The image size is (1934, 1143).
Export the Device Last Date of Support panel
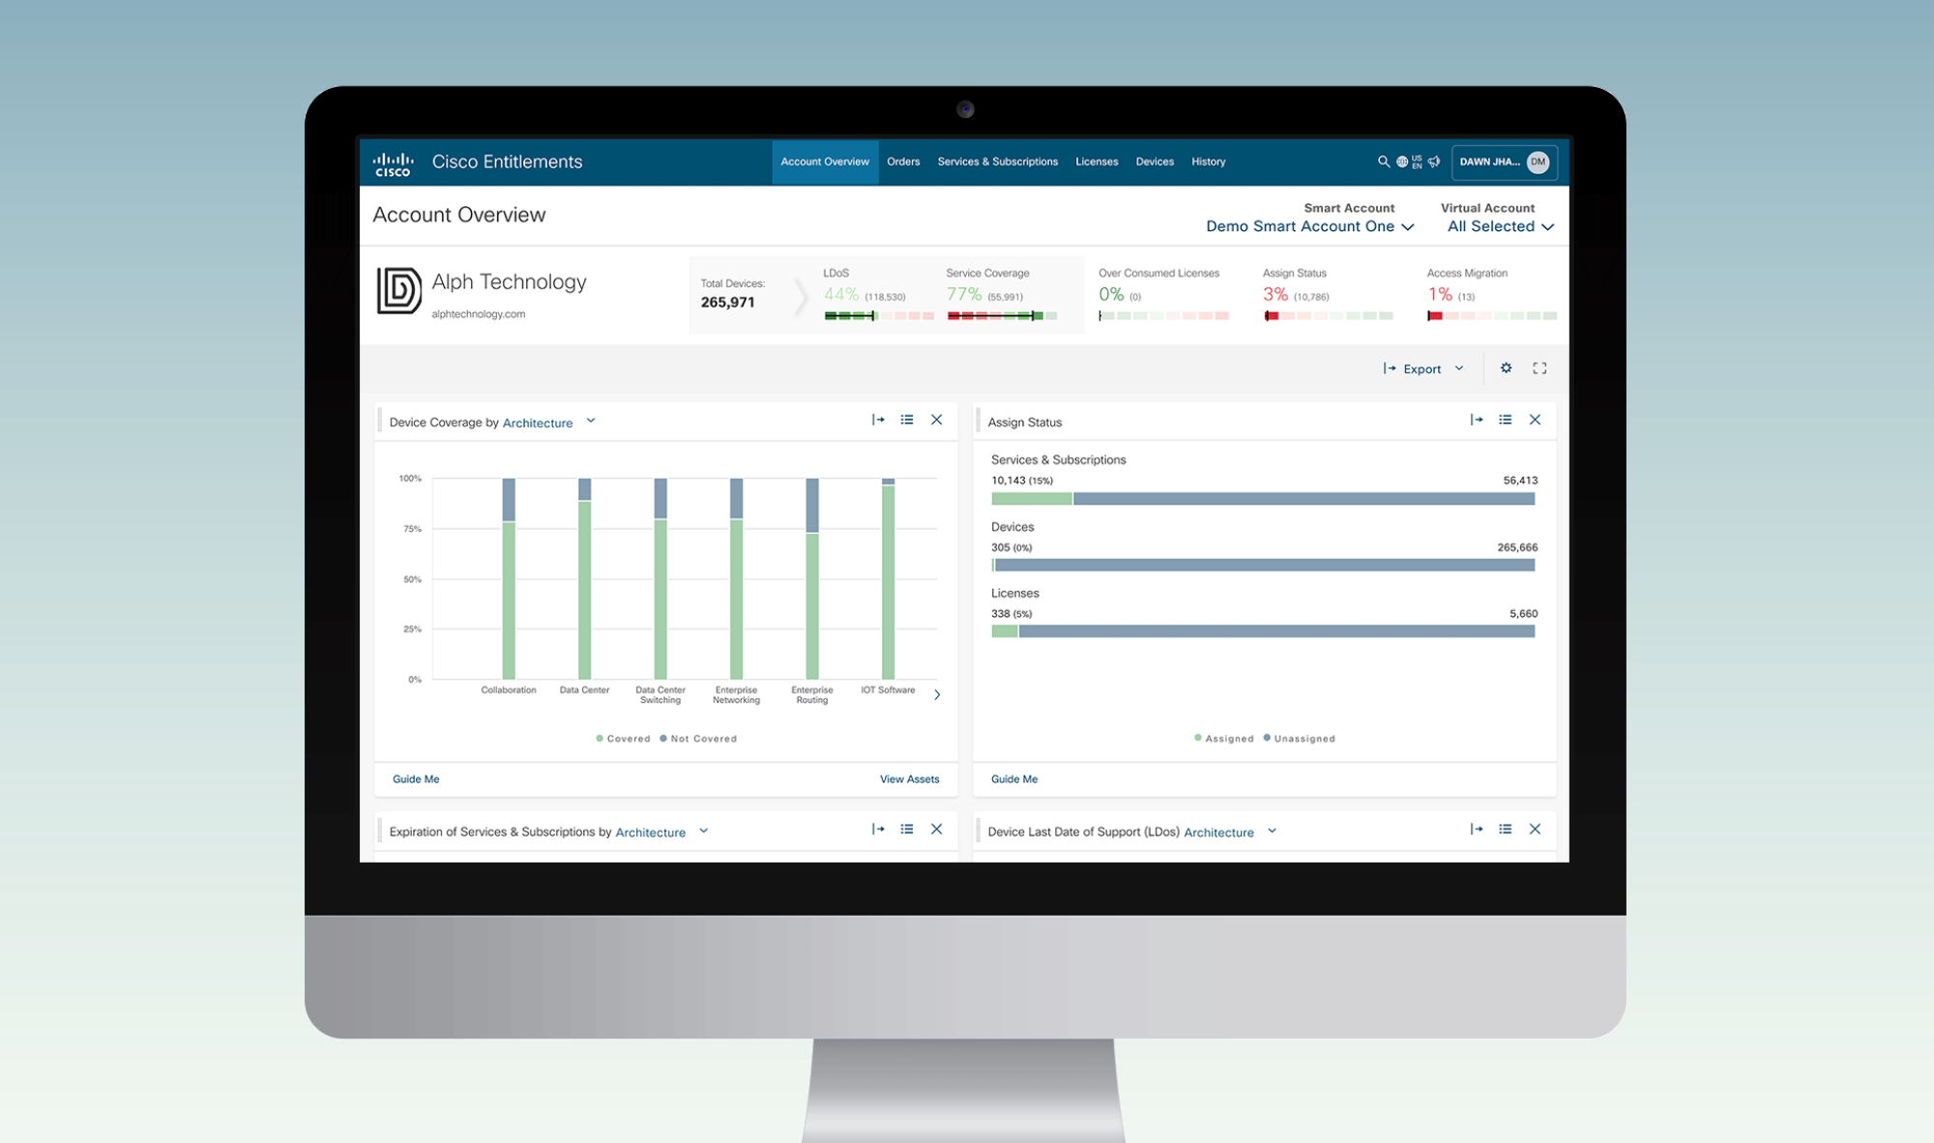(x=1477, y=829)
